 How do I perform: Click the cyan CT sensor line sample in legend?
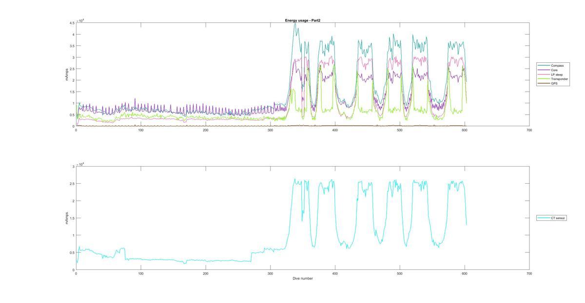[x=544, y=218]
